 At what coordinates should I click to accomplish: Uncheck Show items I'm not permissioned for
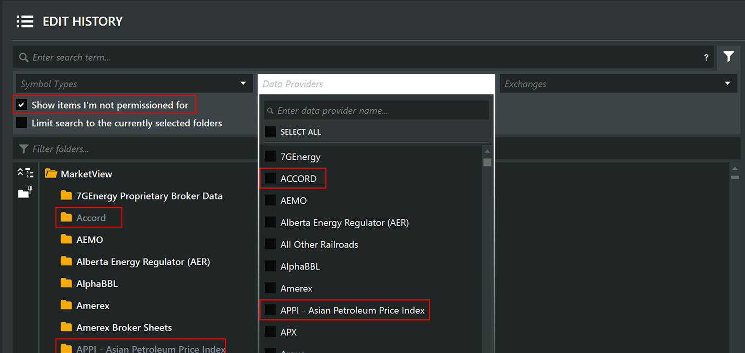point(21,105)
